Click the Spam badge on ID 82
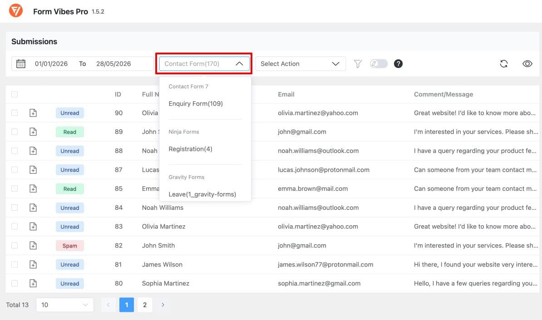 coord(70,246)
